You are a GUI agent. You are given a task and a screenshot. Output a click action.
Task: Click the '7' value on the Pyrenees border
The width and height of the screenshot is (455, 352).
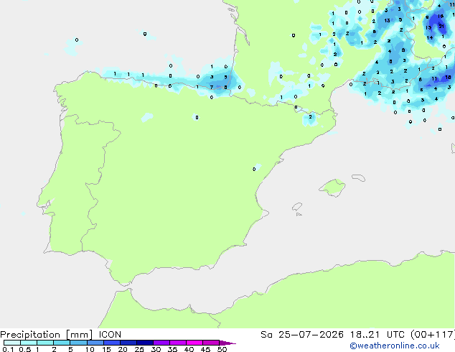pyautogui.click(x=212, y=87)
